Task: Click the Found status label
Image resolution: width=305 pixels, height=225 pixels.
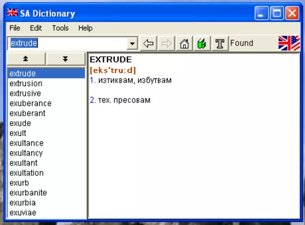Action: point(242,43)
